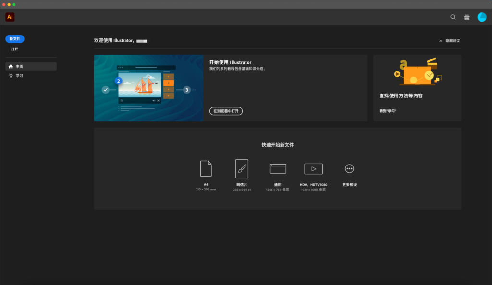Maximize the window with green button
The image size is (492, 285).
(14, 4)
